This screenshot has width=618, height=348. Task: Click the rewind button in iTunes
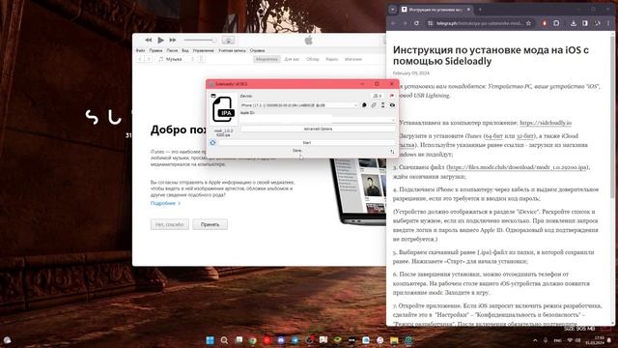(x=148, y=40)
